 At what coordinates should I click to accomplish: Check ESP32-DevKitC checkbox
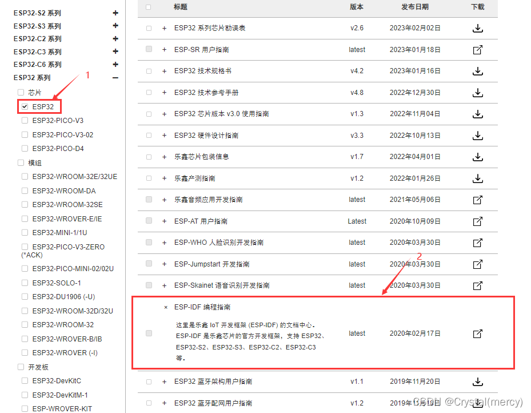25,381
